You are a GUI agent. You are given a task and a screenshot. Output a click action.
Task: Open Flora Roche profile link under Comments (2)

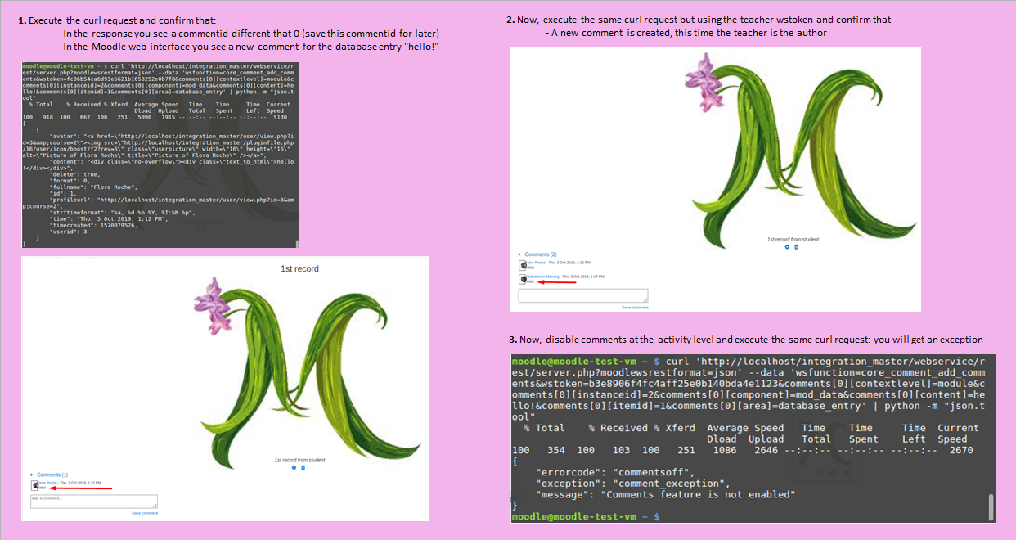[x=537, y=263]
